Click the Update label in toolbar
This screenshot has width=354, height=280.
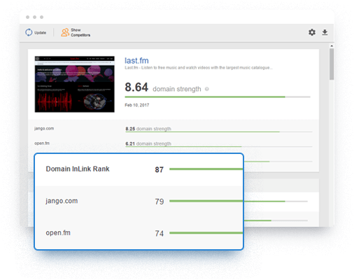[x=40, y=33]
